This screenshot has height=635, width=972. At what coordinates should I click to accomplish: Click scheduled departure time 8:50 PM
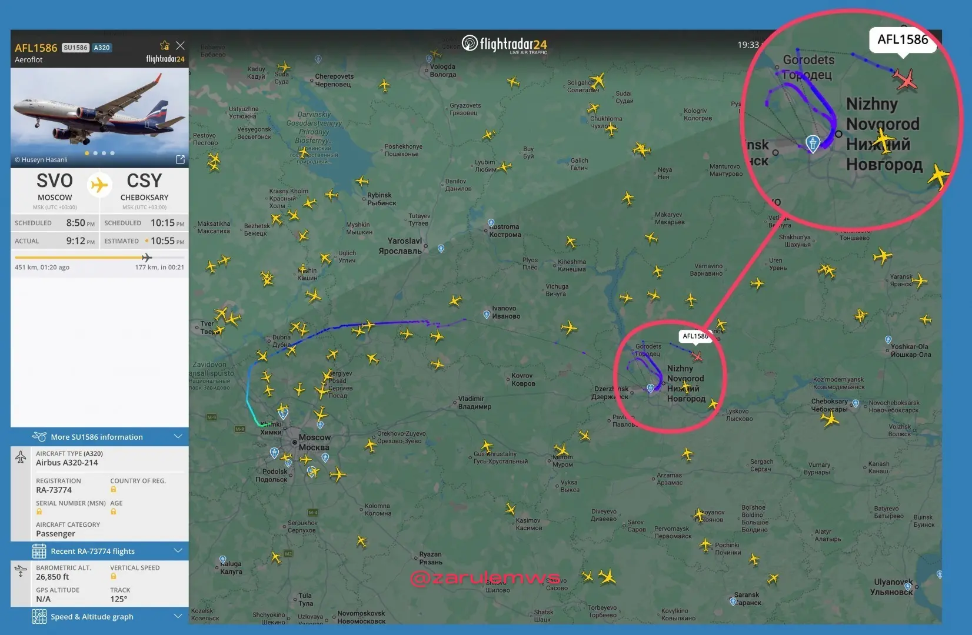coord(80,223)
